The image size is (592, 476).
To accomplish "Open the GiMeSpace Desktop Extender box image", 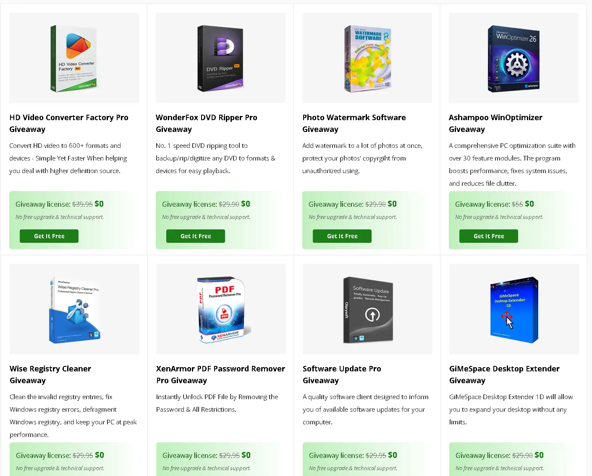I will 513,309.
